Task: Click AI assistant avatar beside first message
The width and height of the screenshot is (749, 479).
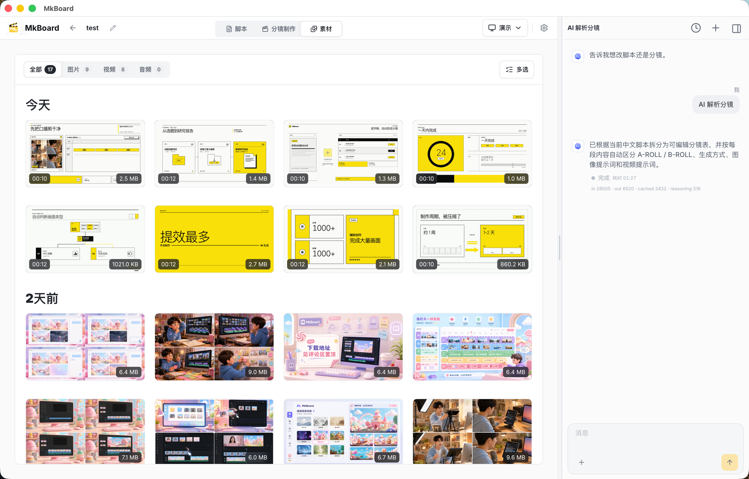Action: pyautogui.click(x=578, y=56)
